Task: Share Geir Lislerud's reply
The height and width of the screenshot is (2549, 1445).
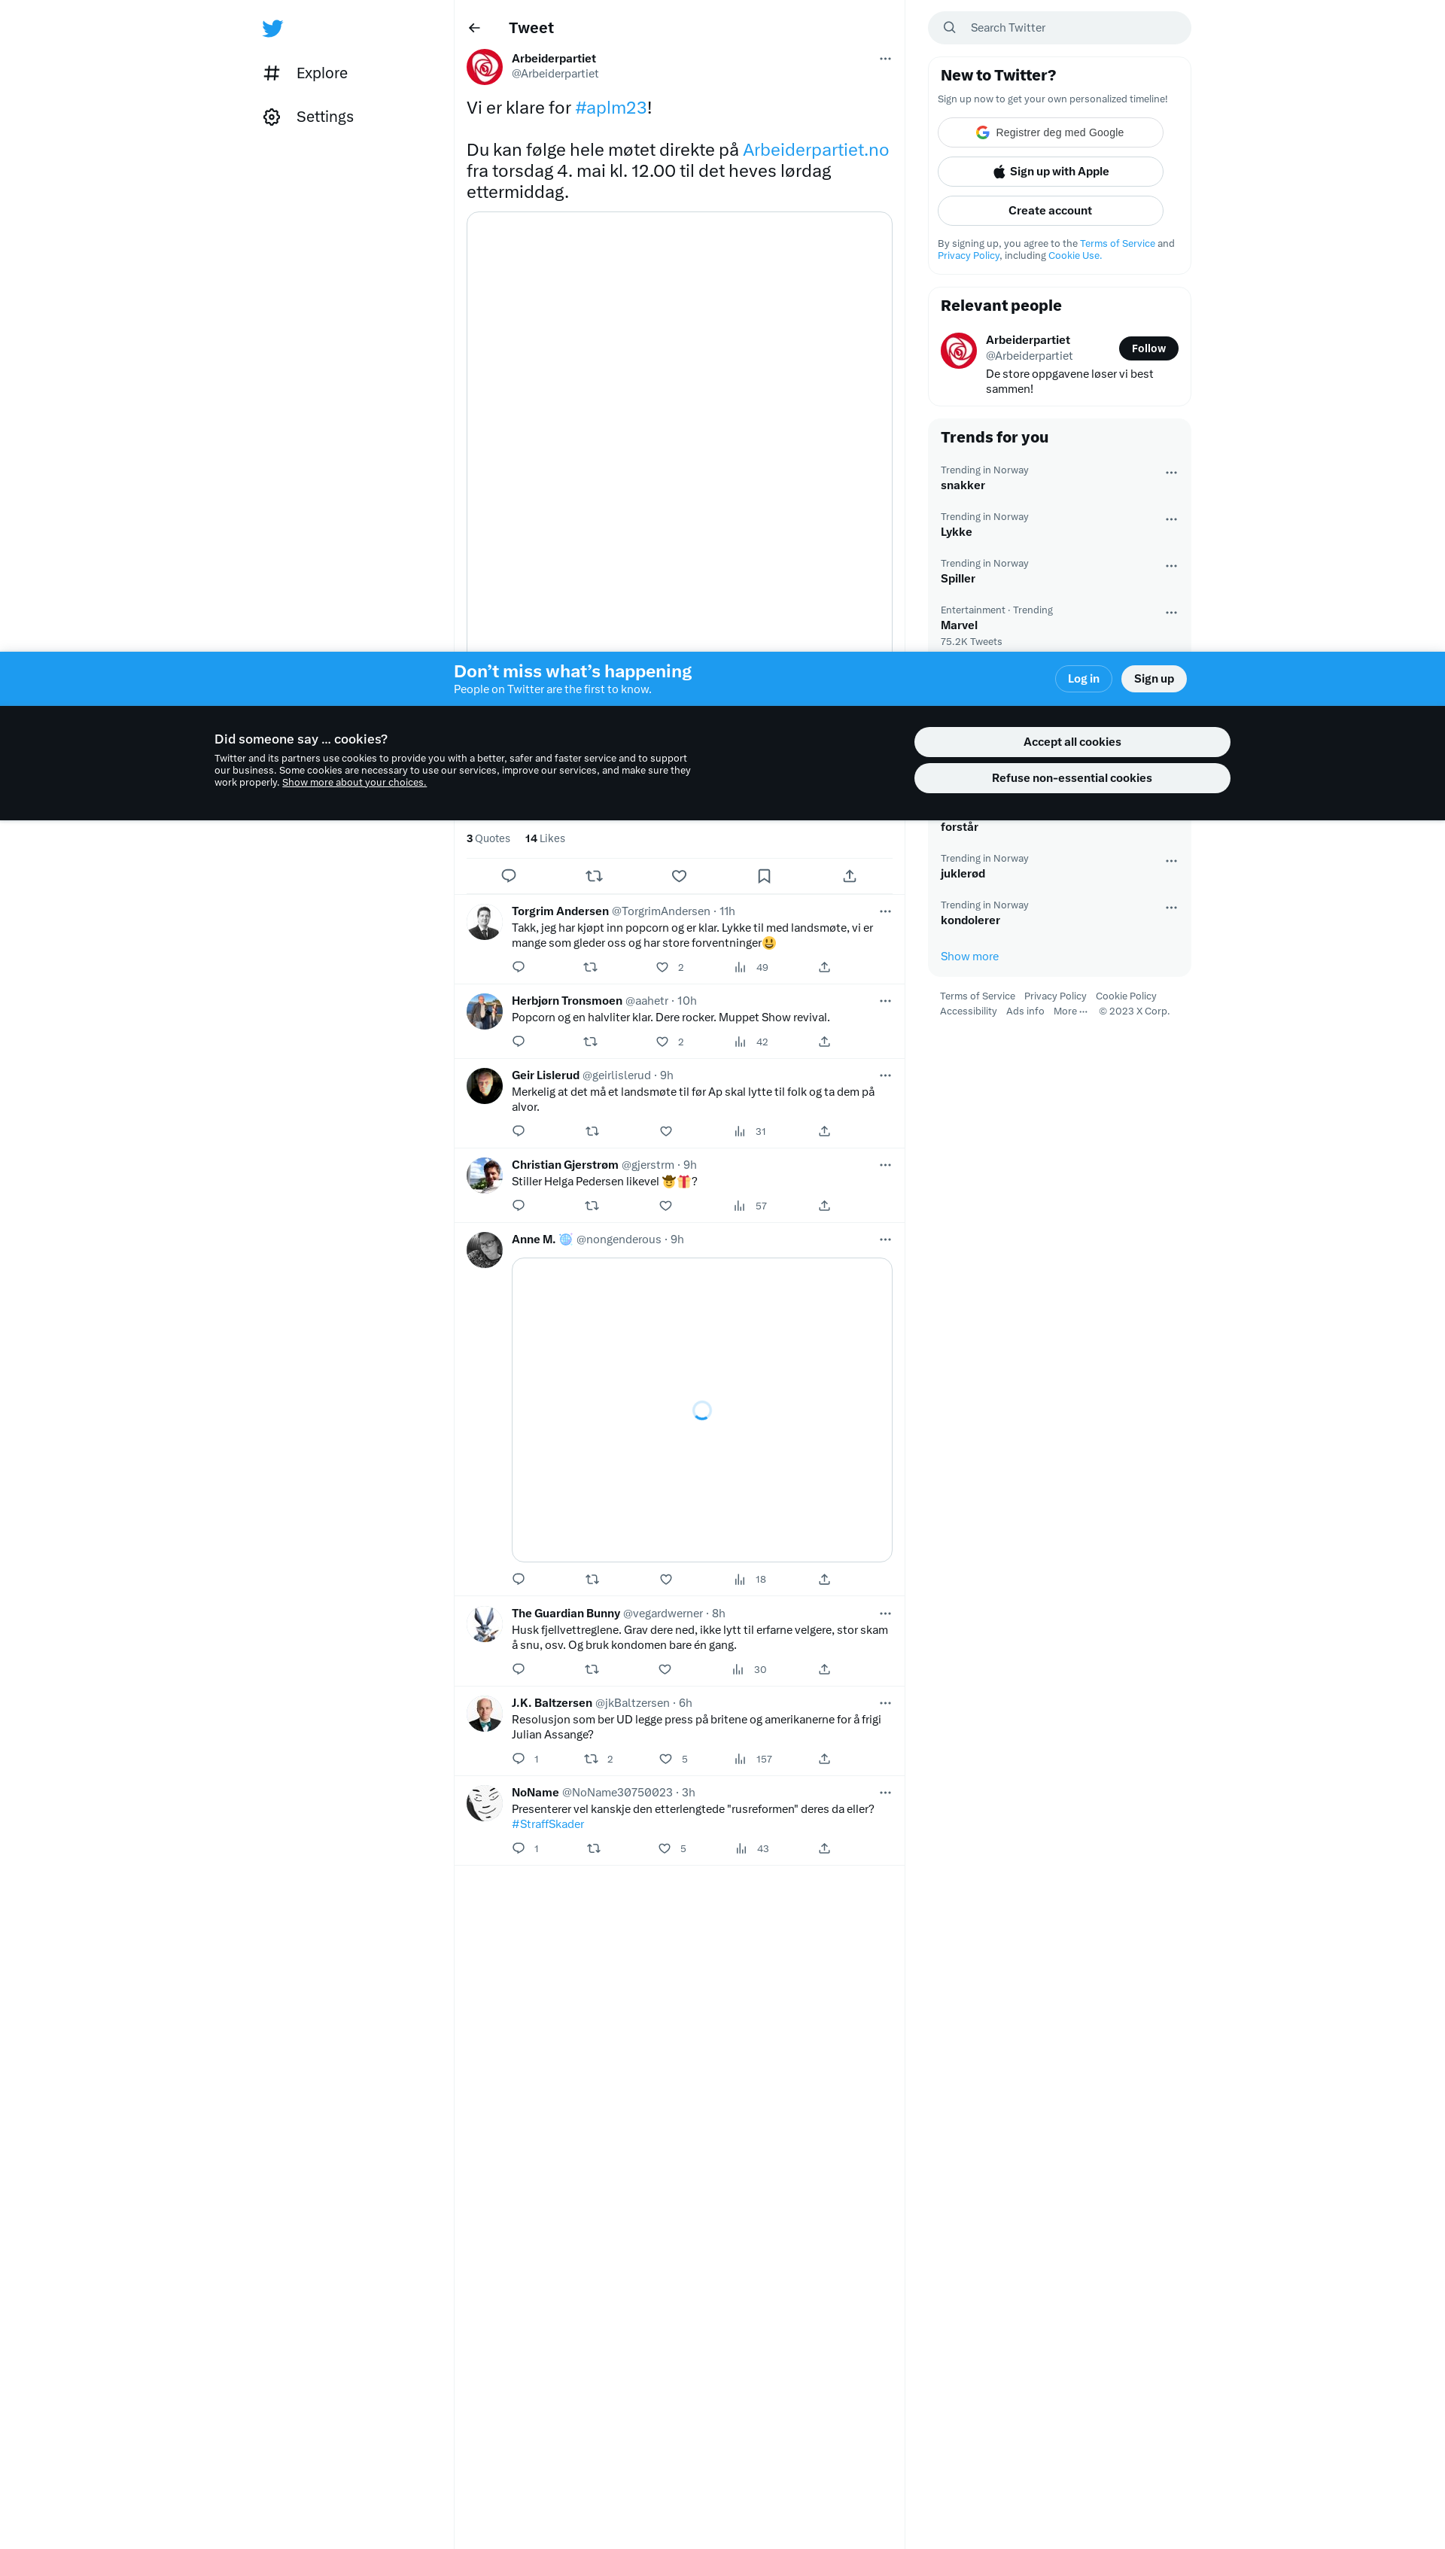Action: click(824, 1131)
